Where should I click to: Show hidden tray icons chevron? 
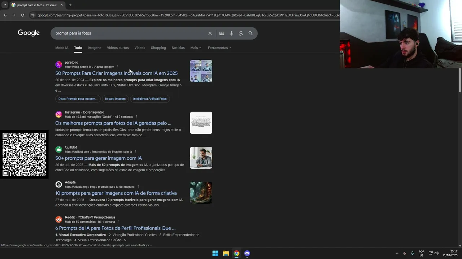(397, 253)
